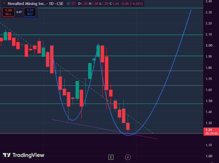Viewport: 219px width, 163px height.
Task: Click the 0.07 spread value
Action: (x=19, y=12)
